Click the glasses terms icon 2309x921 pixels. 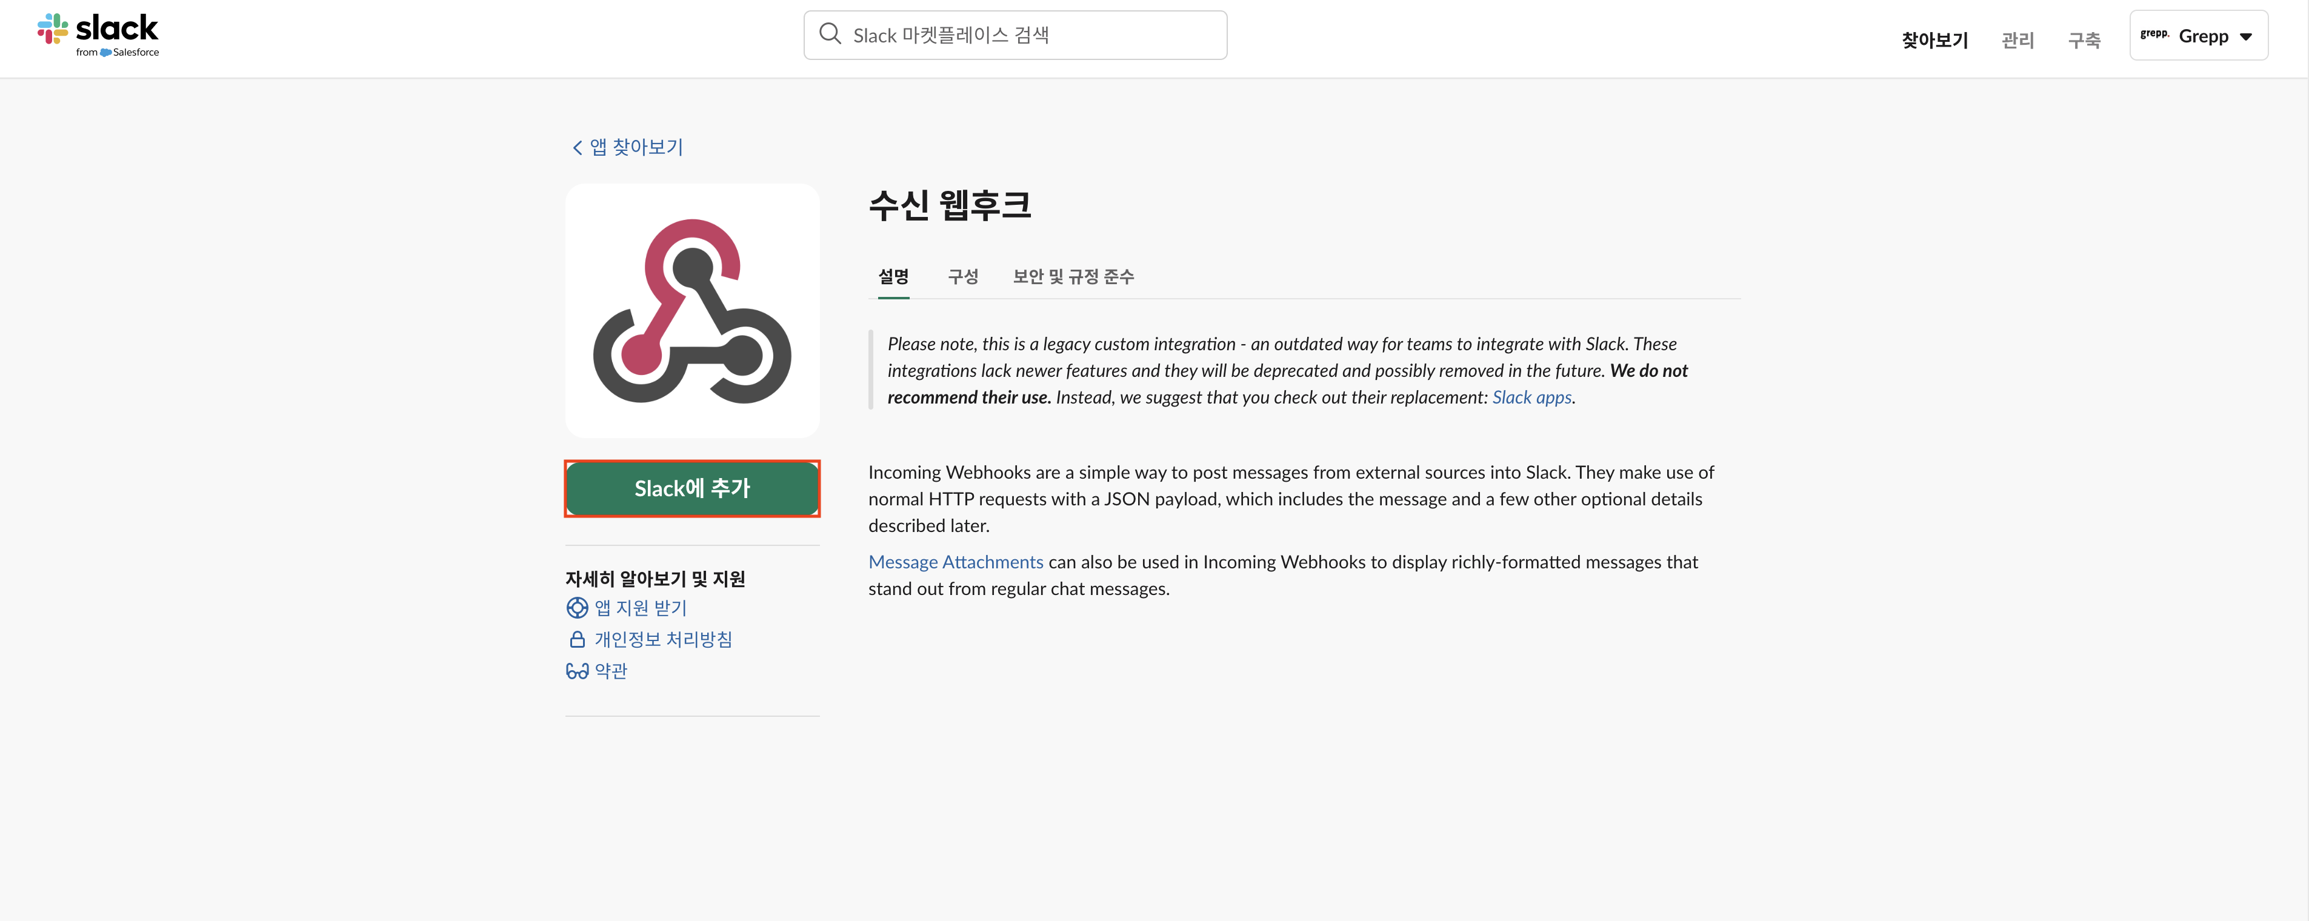pos(577,671)
